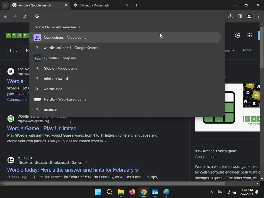Open more options for the Mashable result
The width and height of the screenshot is (264, 198).
tap(86, 163)
